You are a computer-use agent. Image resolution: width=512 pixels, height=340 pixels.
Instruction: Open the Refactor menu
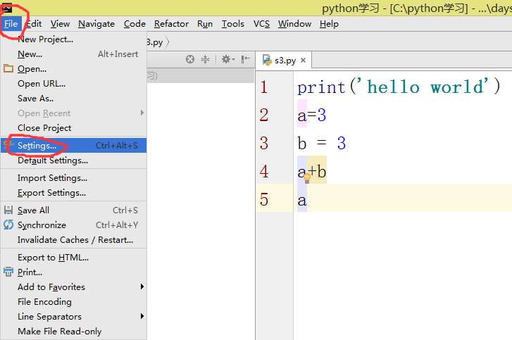(171, 24)
